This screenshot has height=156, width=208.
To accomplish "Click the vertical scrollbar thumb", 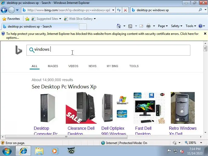I will click(x=205, y=48).
